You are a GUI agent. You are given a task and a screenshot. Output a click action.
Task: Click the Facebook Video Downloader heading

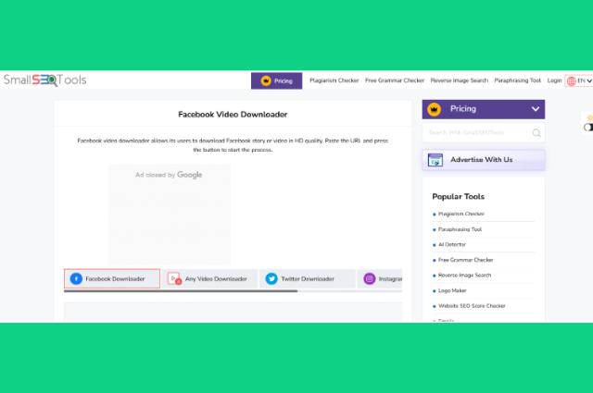(x=233, y=115)
